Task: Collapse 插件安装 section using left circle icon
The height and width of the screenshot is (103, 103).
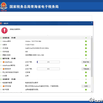Action: 1,59
